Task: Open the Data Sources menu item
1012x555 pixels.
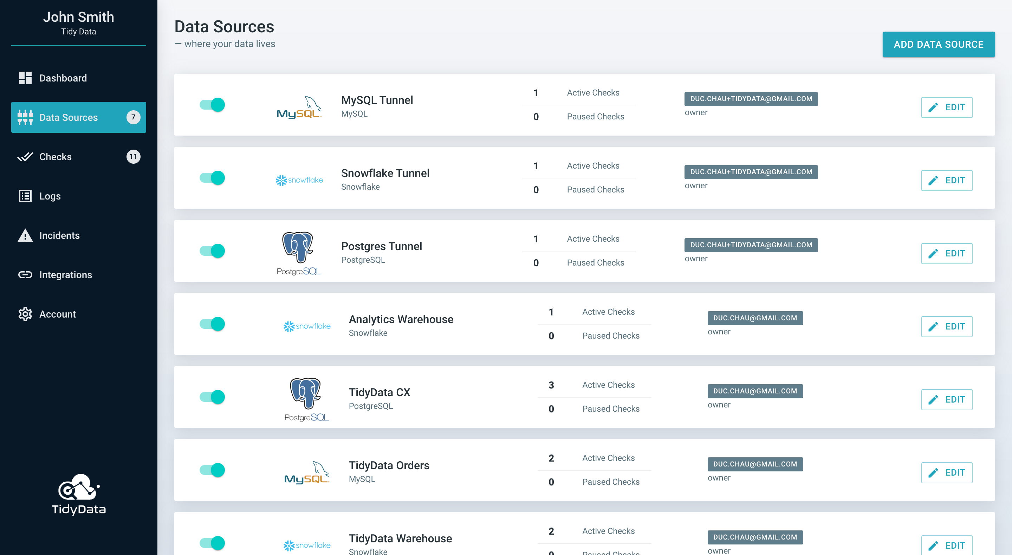Action: 69,117
